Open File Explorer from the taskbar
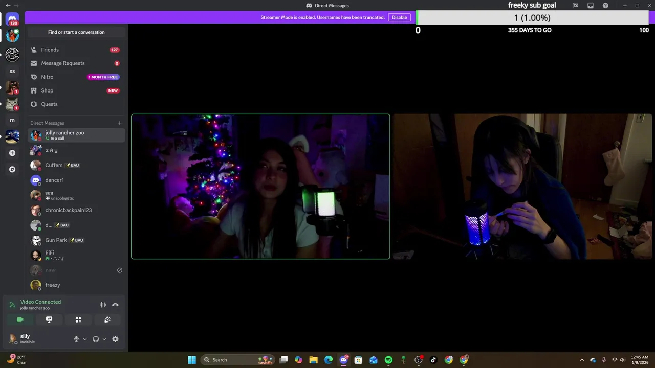The image size is (655, 368). tap(313, 360)
